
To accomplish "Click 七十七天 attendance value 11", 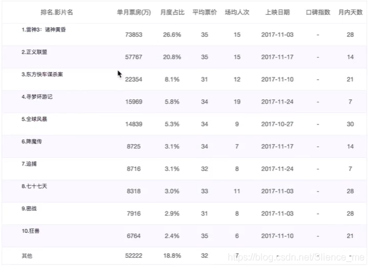I will pos(237,191).
